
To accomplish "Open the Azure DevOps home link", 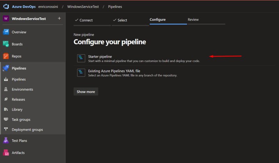I will click(24, 7).
